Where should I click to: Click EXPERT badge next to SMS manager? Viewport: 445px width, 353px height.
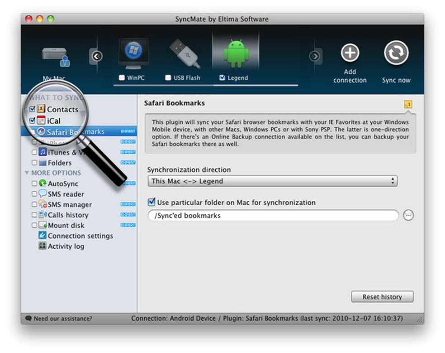(128, 204)
